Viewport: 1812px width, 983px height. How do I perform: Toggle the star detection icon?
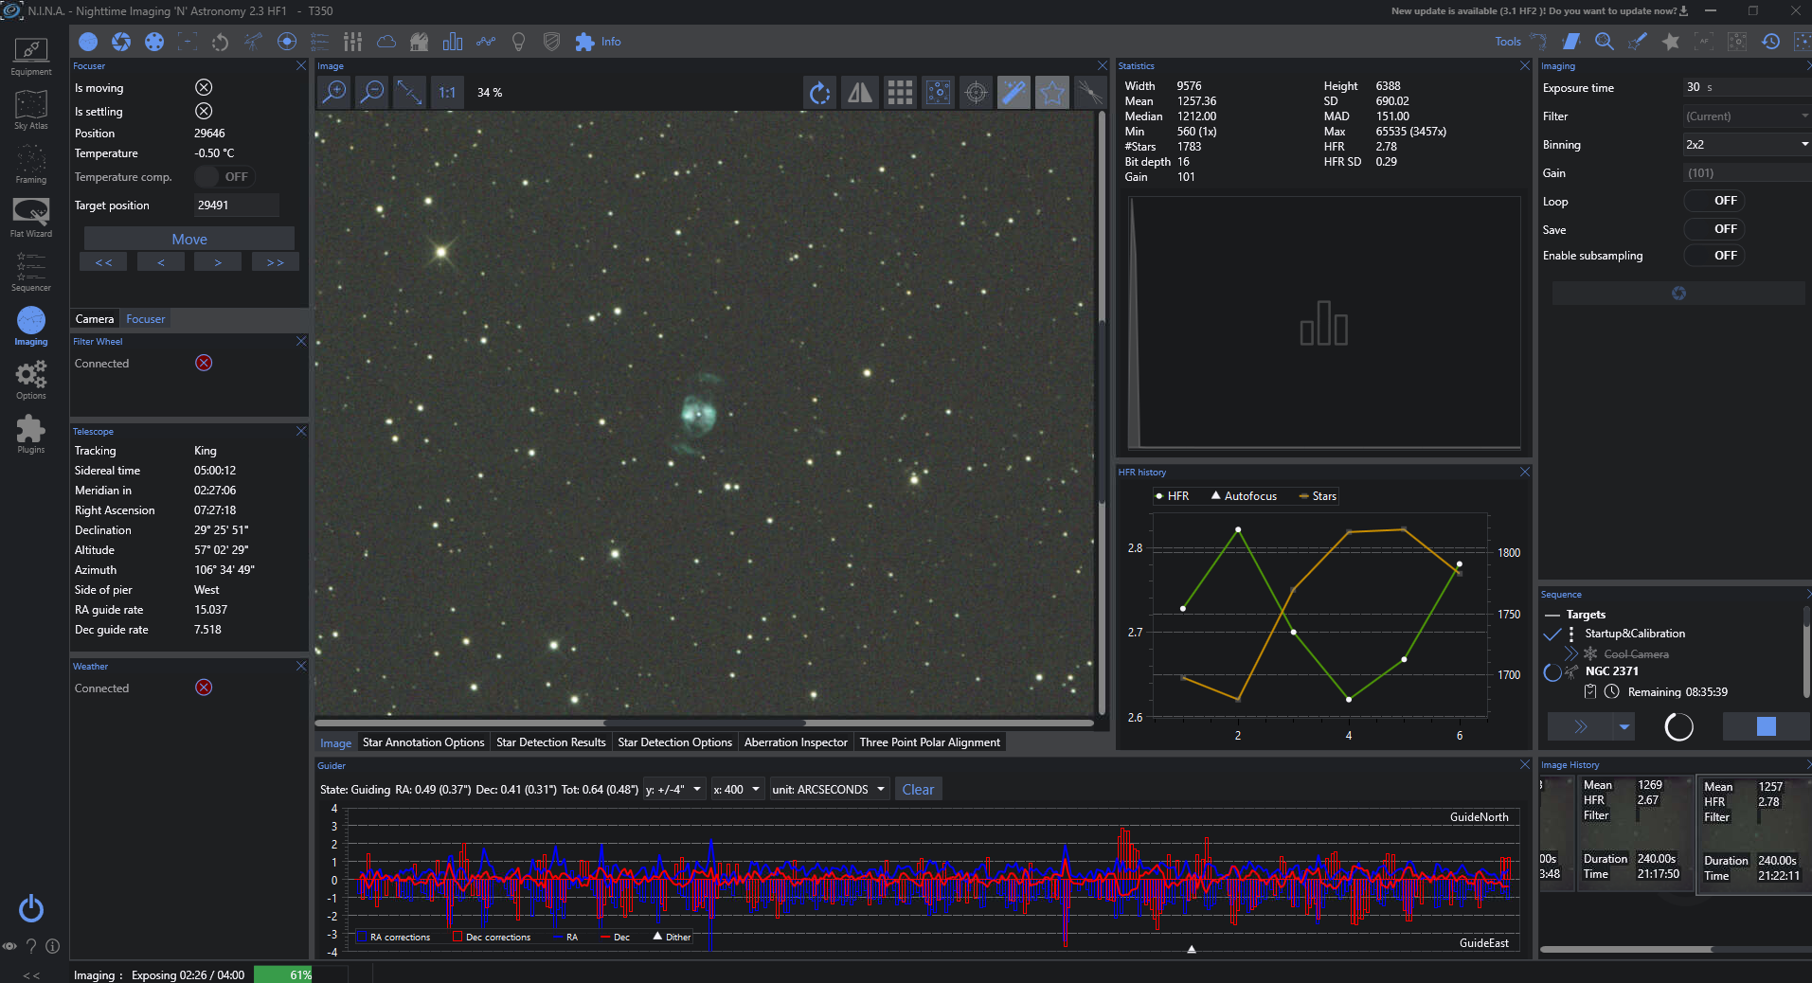click(x=1051, y=93)
